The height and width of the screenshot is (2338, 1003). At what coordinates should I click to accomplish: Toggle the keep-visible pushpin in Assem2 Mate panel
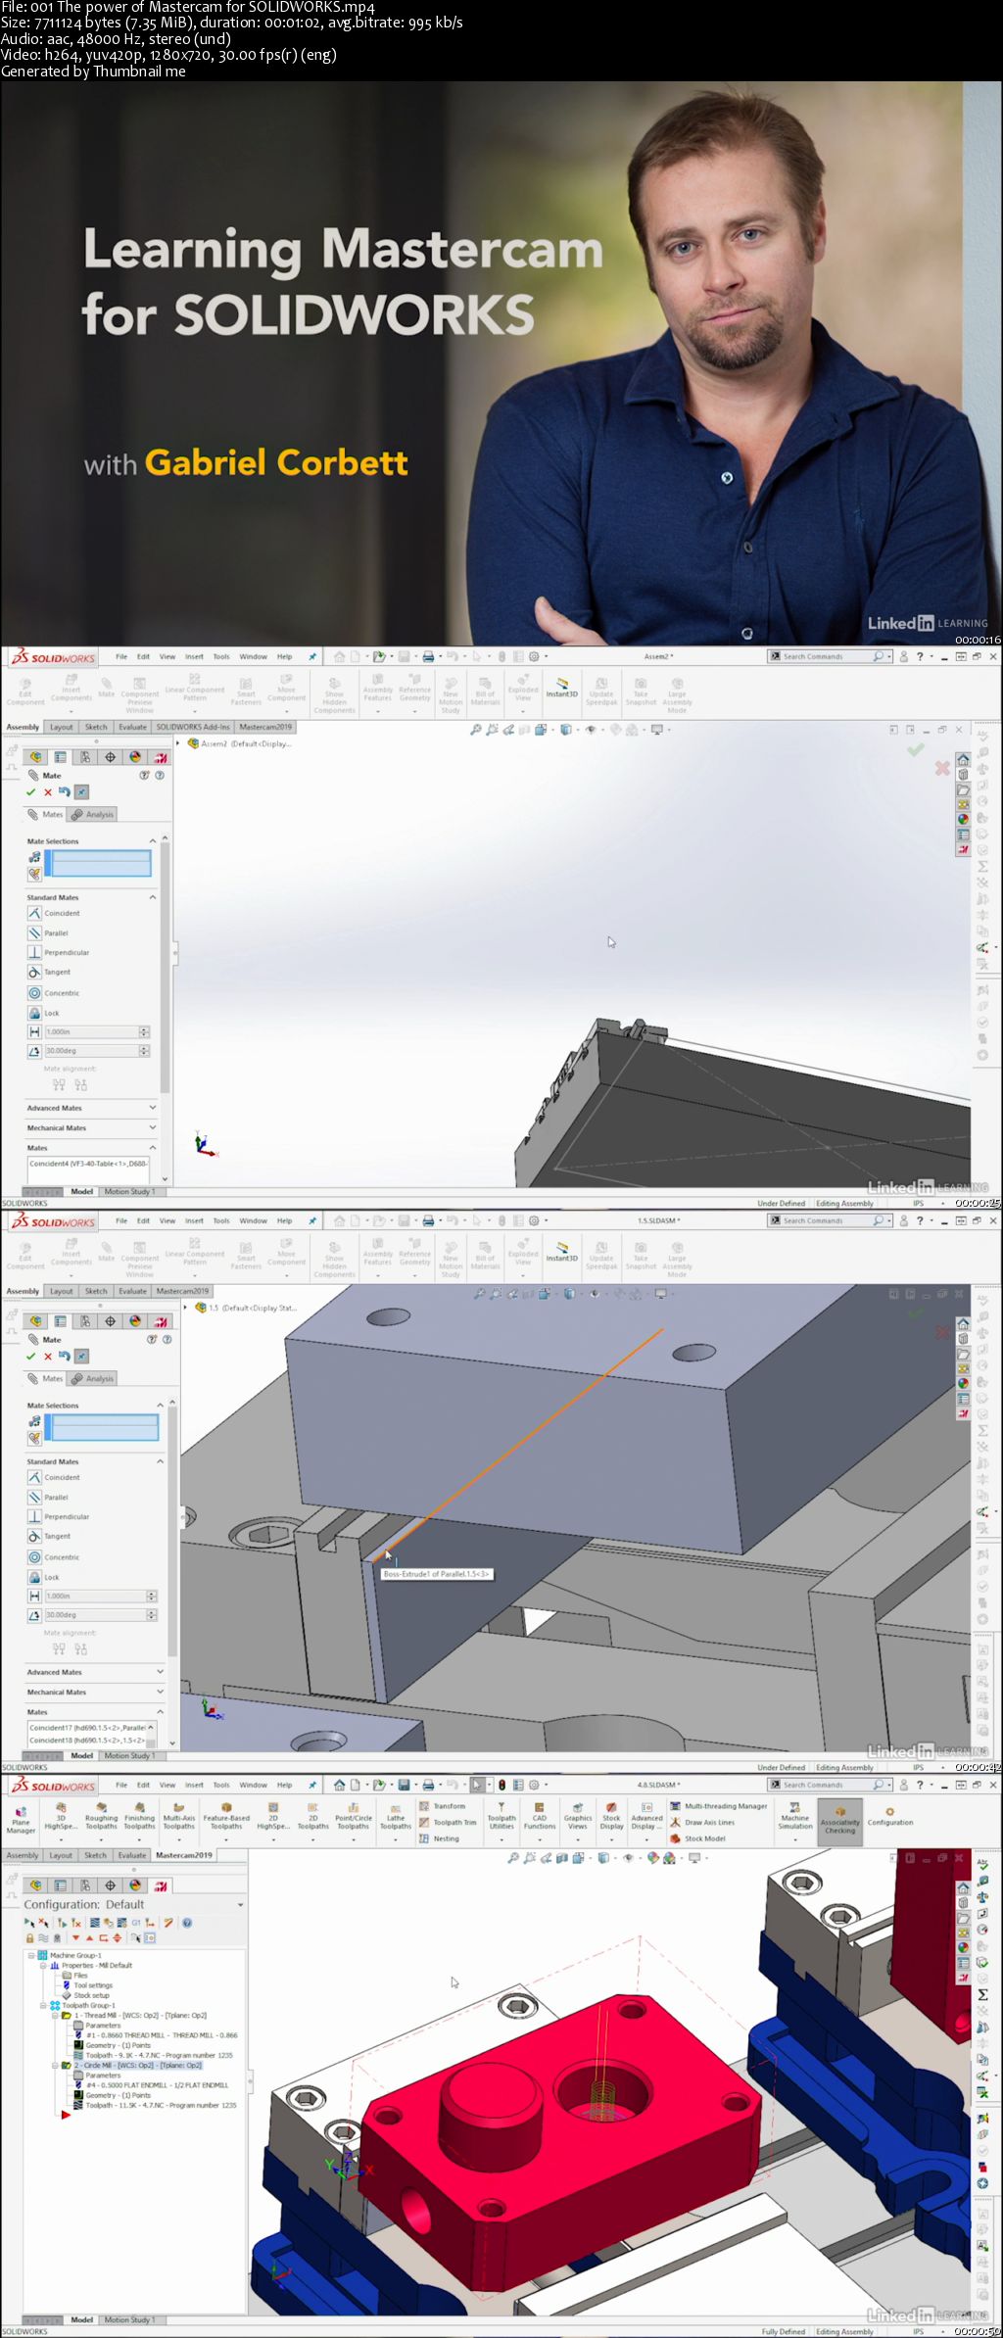81,792
